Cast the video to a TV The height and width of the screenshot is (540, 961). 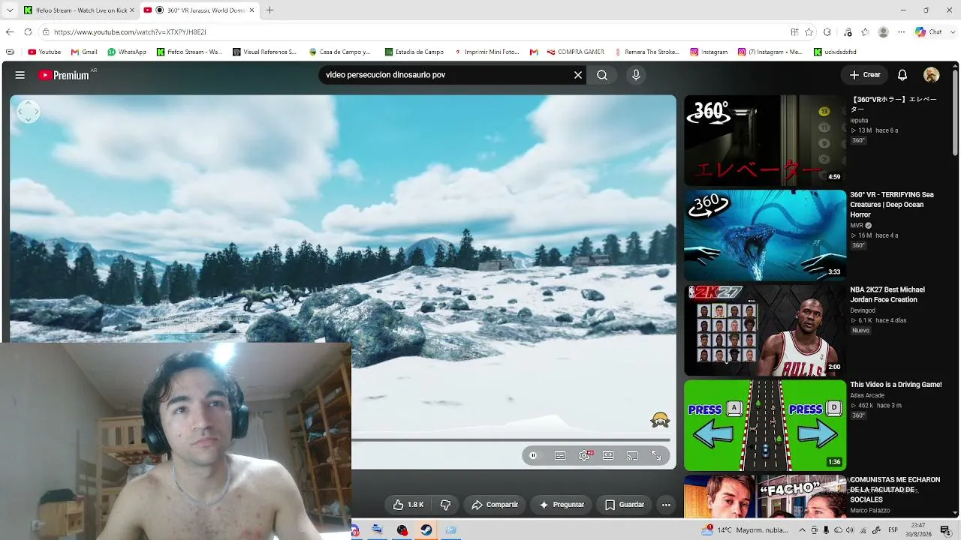[x=632, y=455]
